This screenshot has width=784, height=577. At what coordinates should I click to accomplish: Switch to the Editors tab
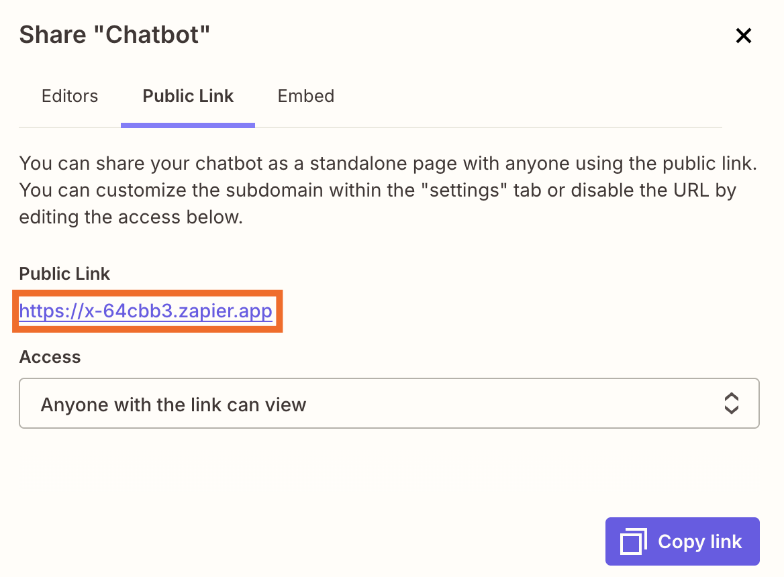point(69,96)
